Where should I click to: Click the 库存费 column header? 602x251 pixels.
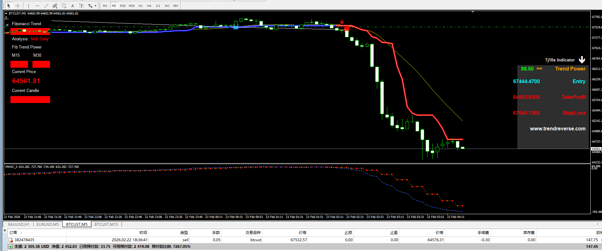[x=513, y=232]
